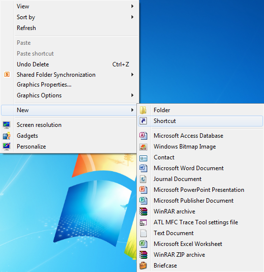Click the Shortcut arrow icon
Screen dimensions: 264x272
143,121
